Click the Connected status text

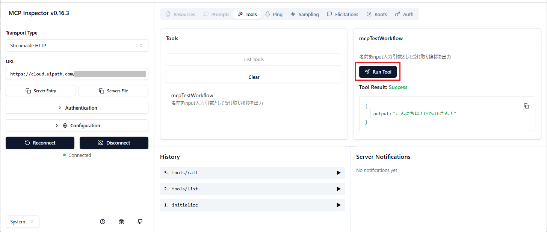coord(80,155)
